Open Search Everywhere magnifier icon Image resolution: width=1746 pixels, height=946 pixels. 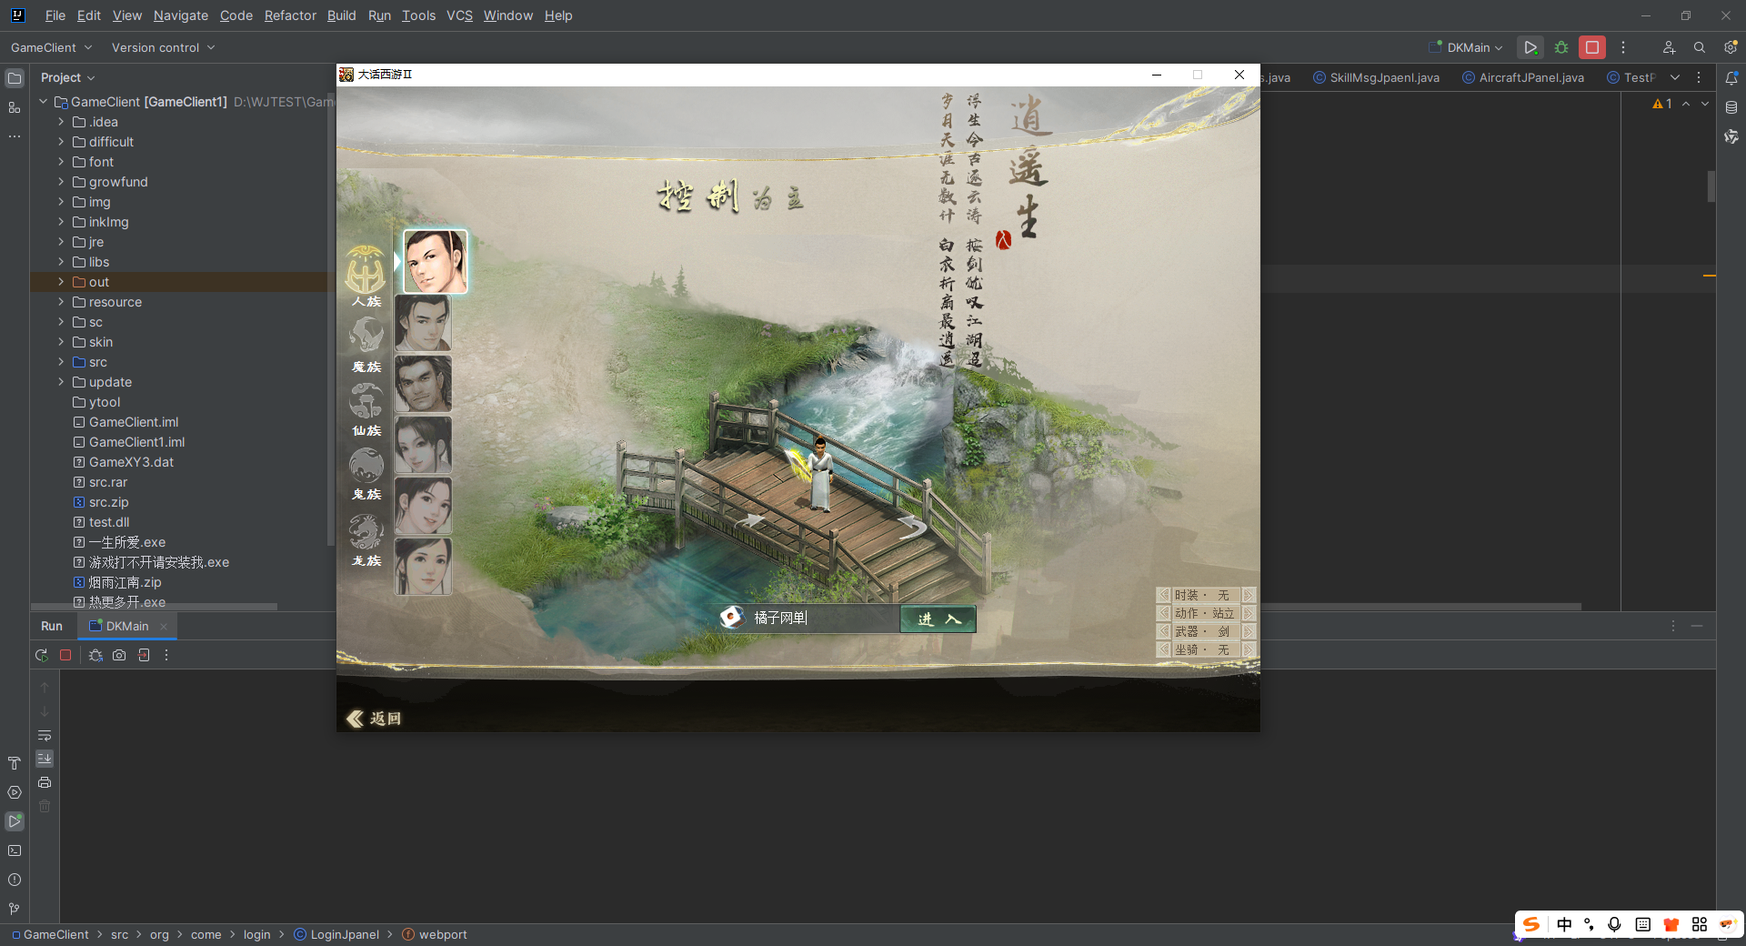coord(1700,47)
